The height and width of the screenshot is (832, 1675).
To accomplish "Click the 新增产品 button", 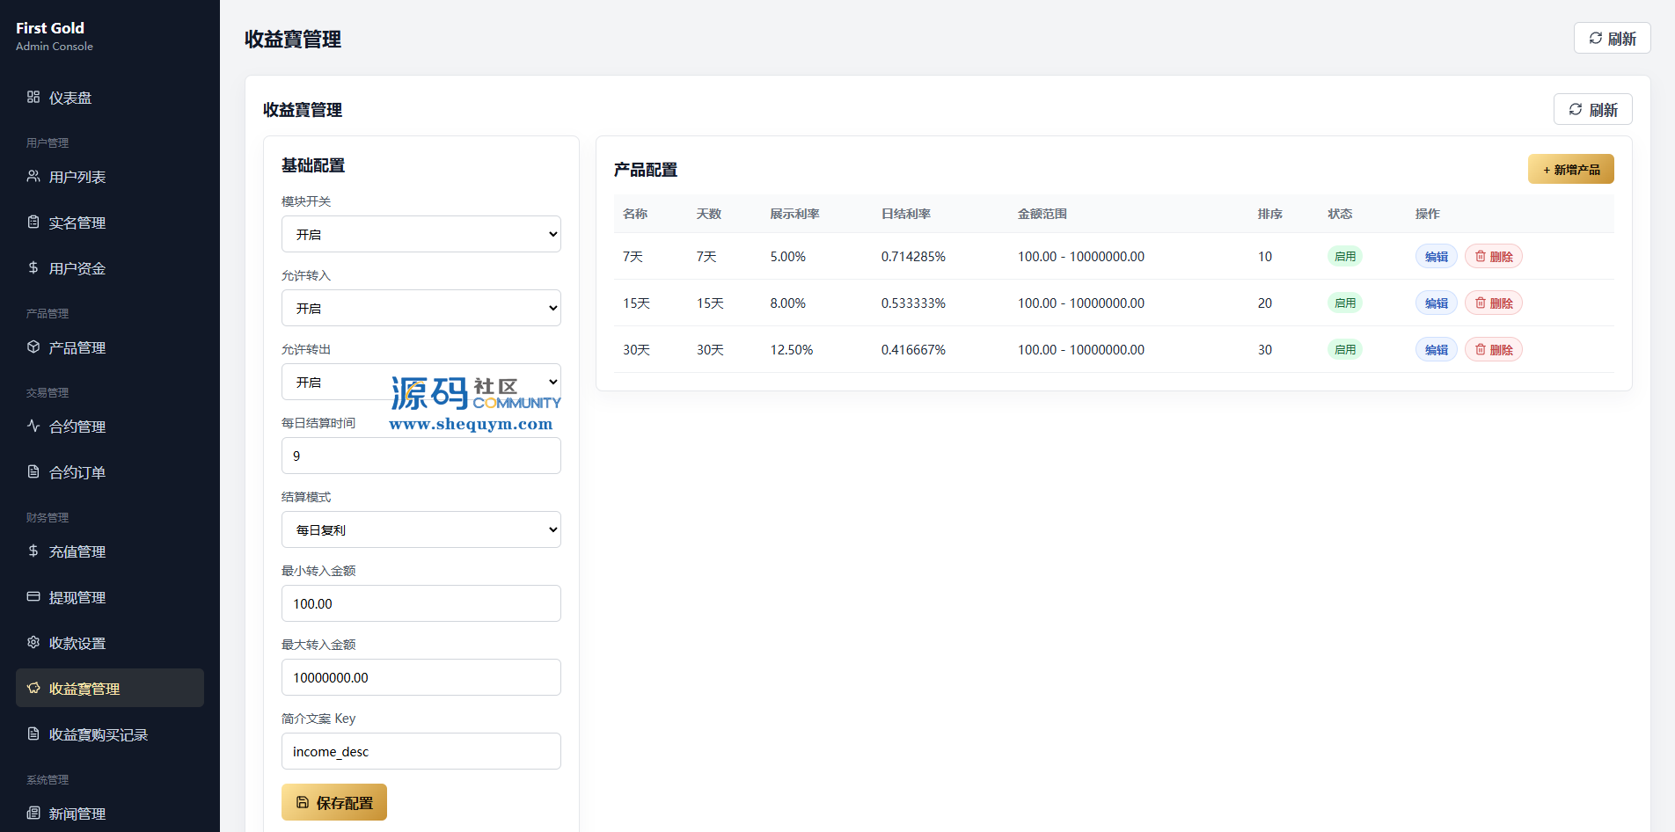I will click(1570, 169).
